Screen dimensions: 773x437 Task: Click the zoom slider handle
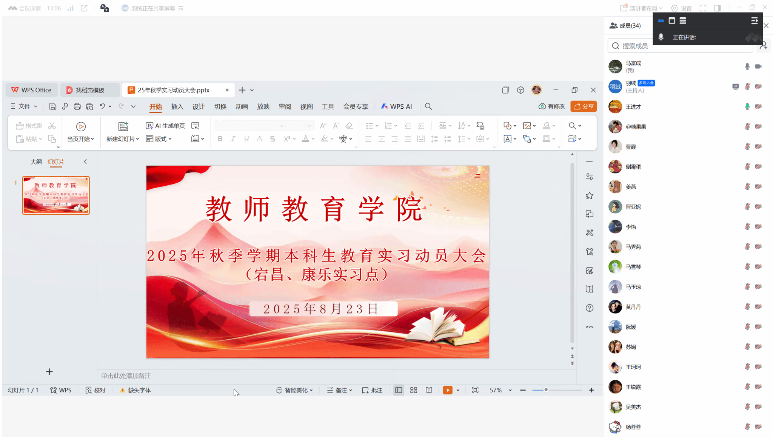coord(546,390)
